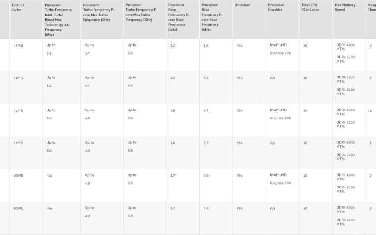Image resolution: width=376 pixels, height=235 pixels.
Task: Click the 14MB cache cell in the first row
Action: pyautogui.click(x=18, y=45)
